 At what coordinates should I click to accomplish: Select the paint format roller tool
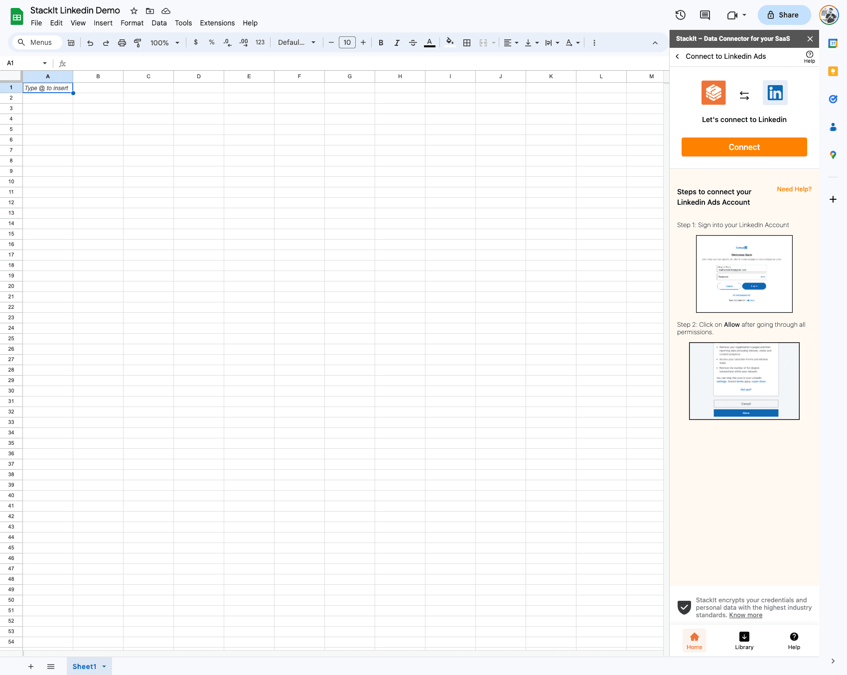(x=138, y=43)
